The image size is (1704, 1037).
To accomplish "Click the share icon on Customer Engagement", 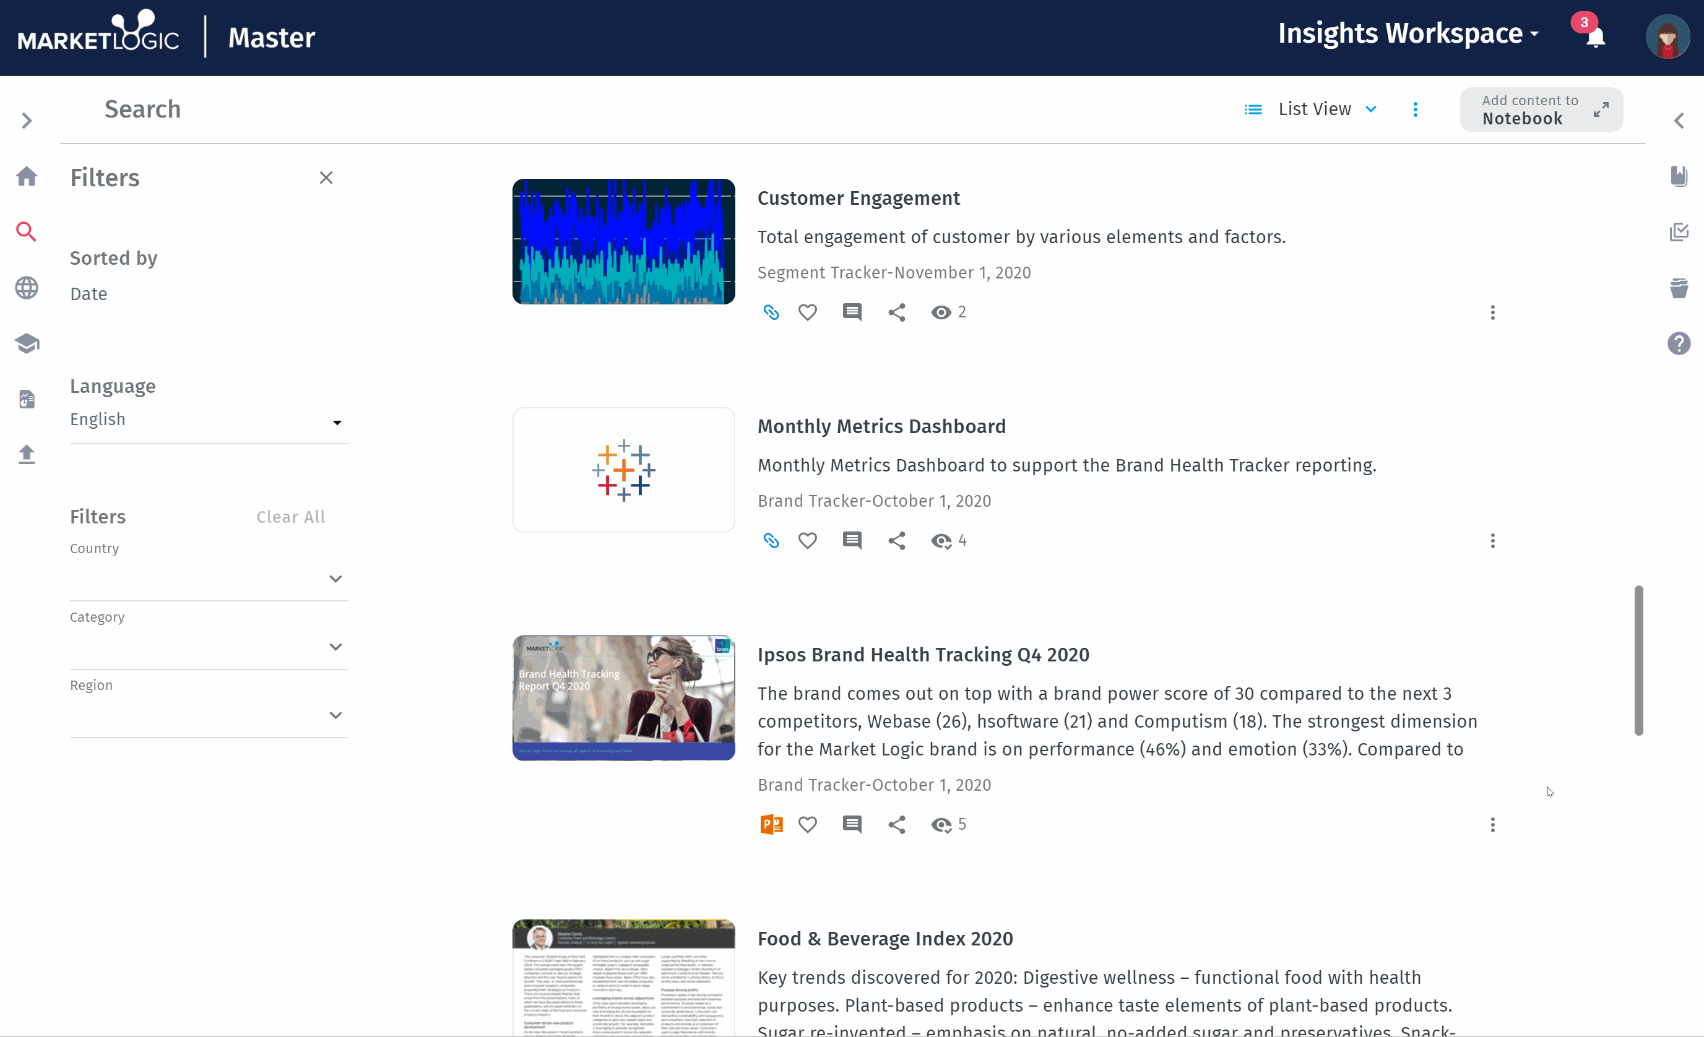I will coord(896,312).
